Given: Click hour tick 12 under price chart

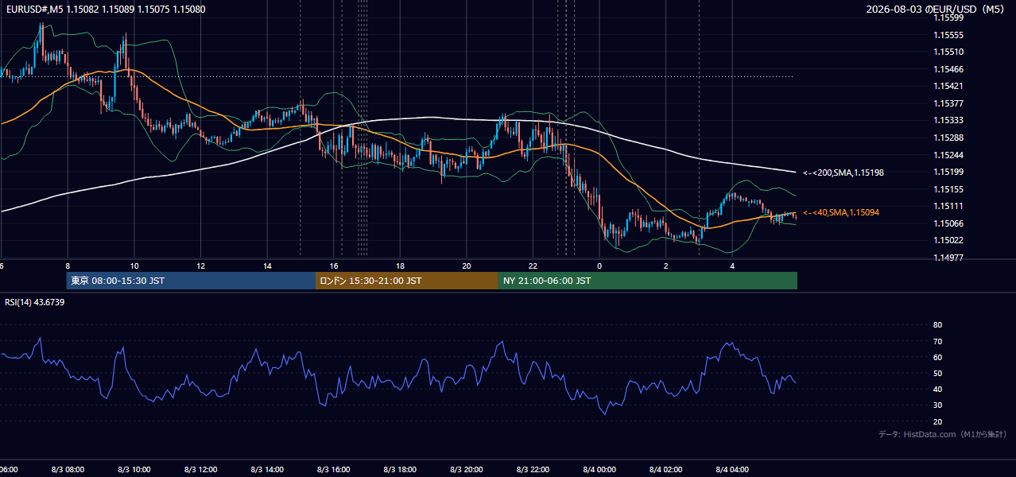Looking at the screenshot, I should pos(201,266).
